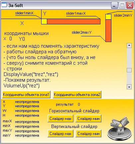This screenshot has width=135, height=144.
Task: Maximize the 3a-Soft window
Action: click(x=122, y=5)
